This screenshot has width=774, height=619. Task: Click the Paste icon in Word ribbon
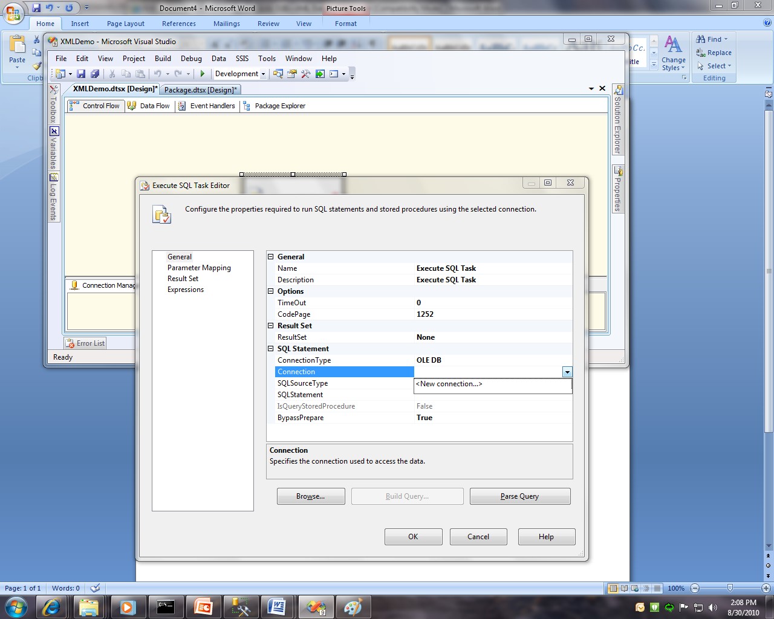click(x=18, y=46)
